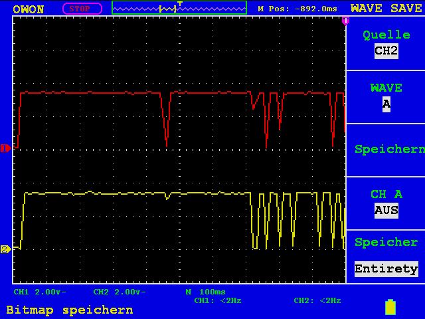Click the STOP acquisition status badge
Image resolution: width=425 pixels, height=319 pixels.
click(82, 9)
